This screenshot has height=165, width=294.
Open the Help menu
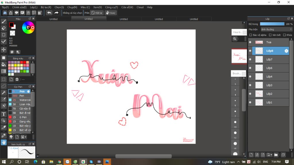click(150, 7)
